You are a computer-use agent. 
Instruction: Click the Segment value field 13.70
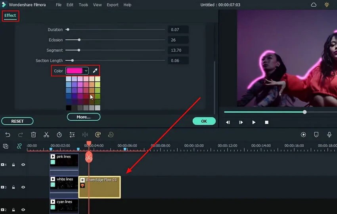pyautogui.click(x=178, y=50)
